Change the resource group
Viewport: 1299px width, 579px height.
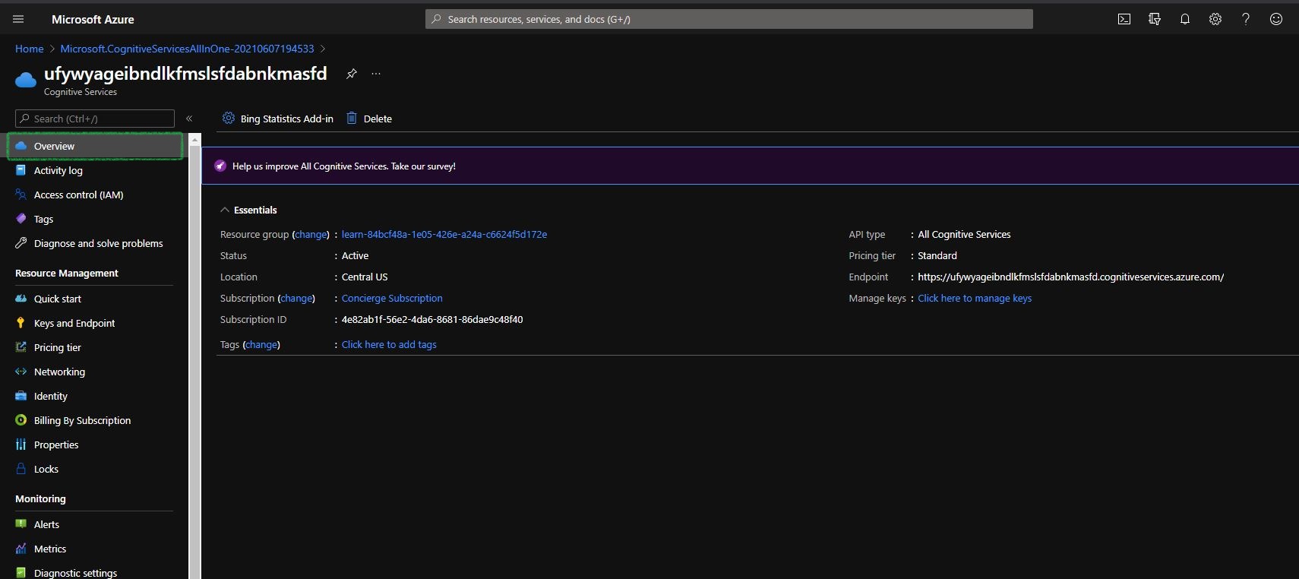click(x=311, y=234)
